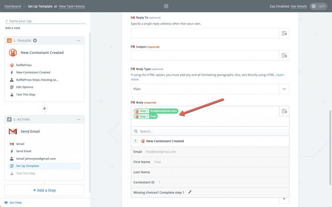Open the Dashboard link

tap(13, 6)
